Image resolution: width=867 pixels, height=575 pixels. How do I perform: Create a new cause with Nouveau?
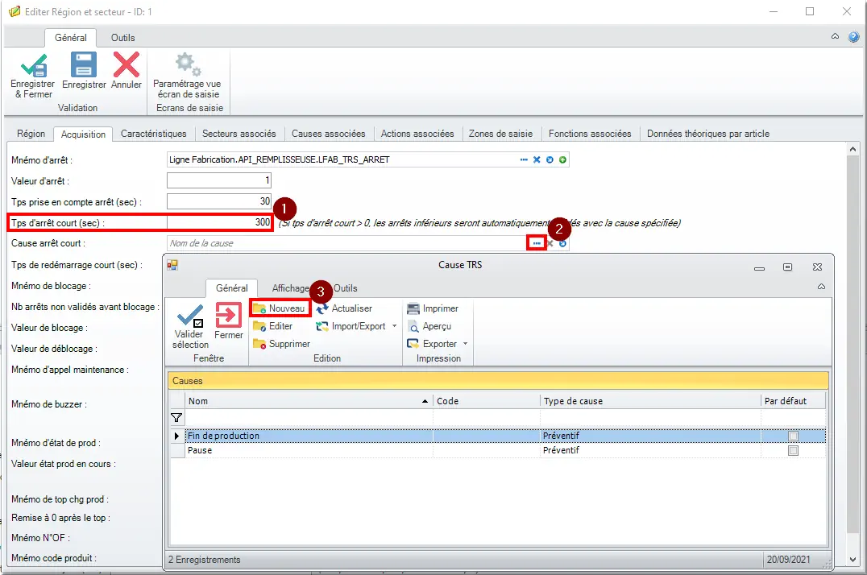(x=280, y=308)
